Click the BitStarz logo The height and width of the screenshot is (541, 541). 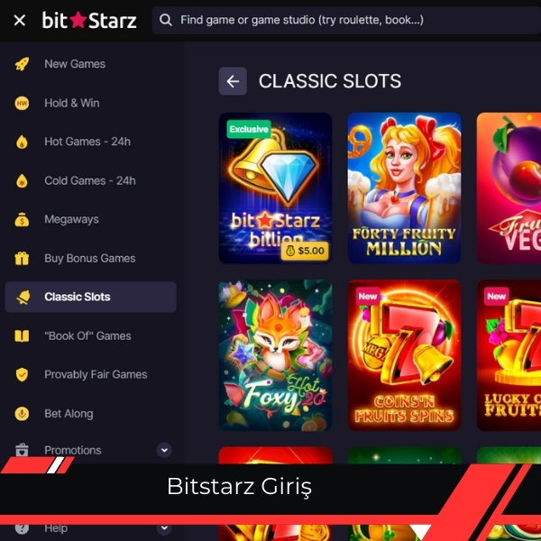point(89,21)
